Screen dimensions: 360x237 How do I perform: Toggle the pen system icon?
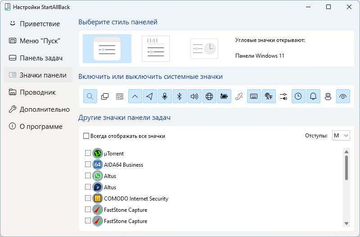(239, 96)
